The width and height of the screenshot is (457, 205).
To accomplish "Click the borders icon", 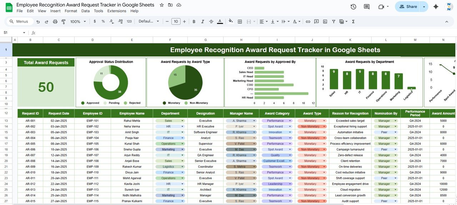I will point(240,21).
